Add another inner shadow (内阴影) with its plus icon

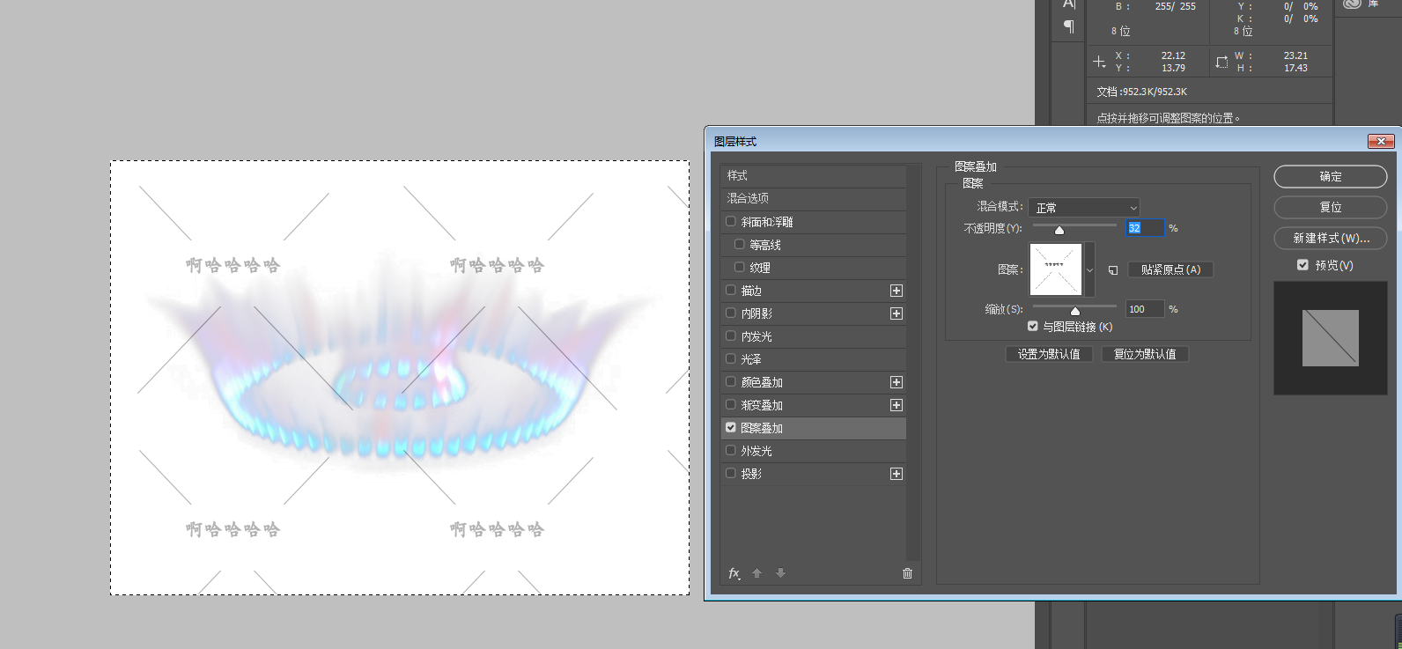point(897,313)
